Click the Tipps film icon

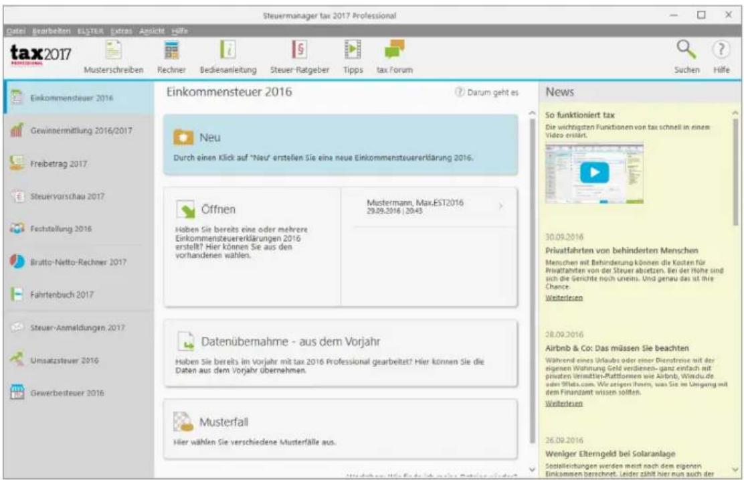pos(353,50)
